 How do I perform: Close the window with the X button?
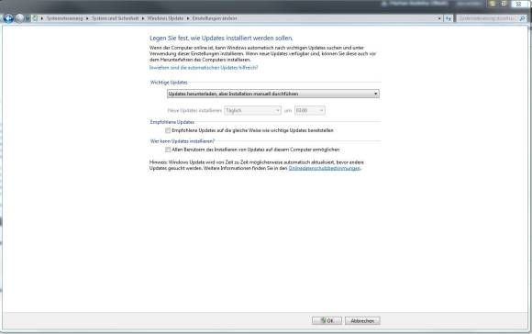point(518,4)
